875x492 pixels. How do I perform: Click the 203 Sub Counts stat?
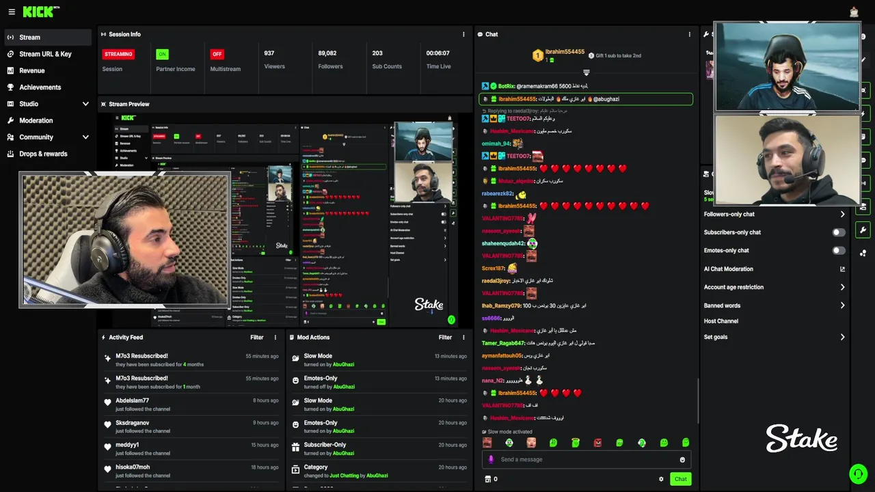[x=387, y=60]
